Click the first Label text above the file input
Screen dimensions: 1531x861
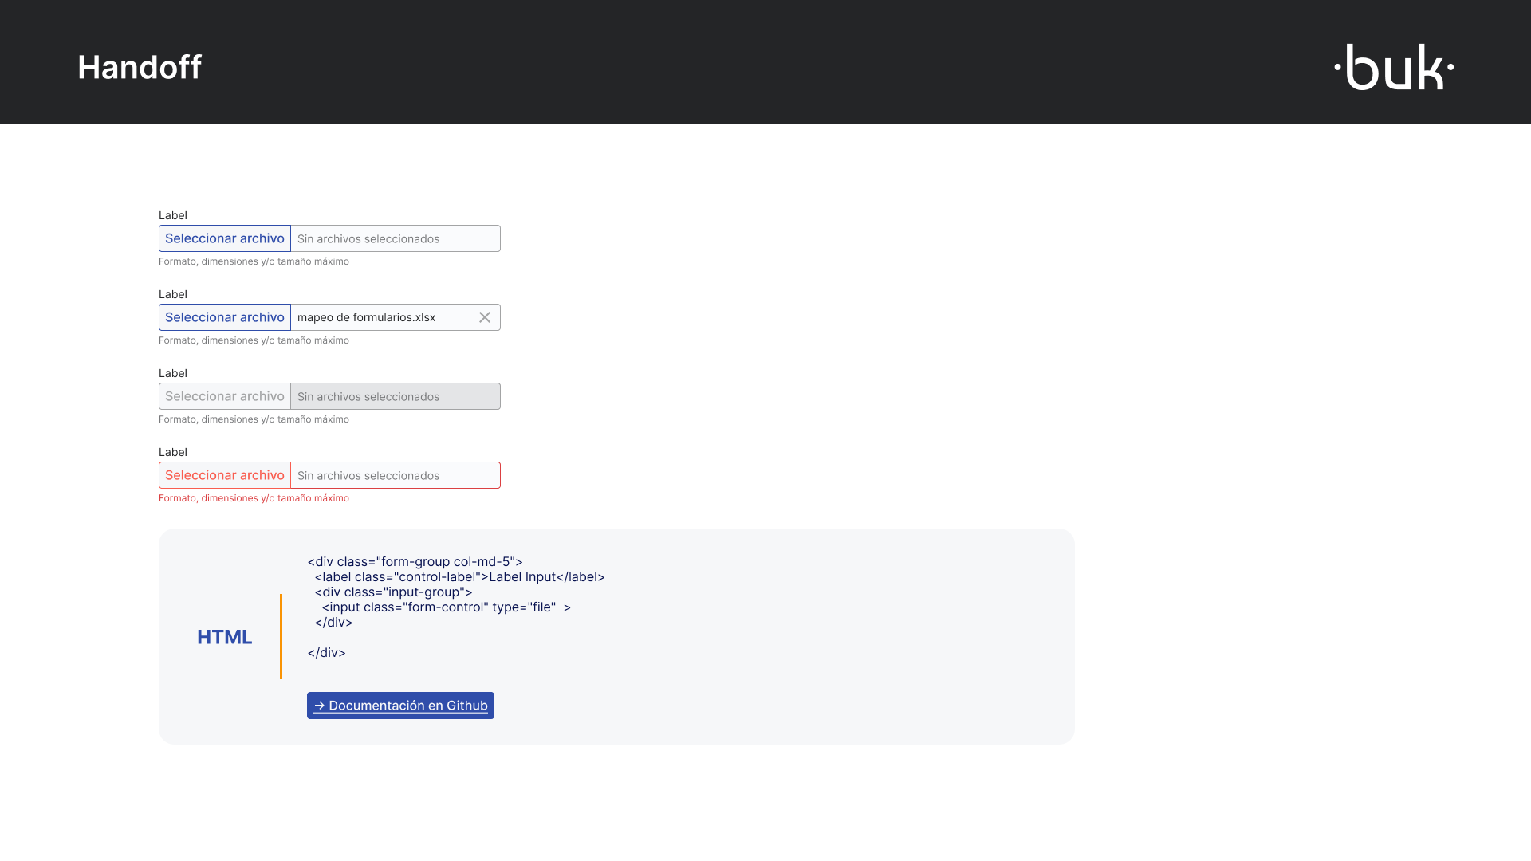[x=172, y=215]
